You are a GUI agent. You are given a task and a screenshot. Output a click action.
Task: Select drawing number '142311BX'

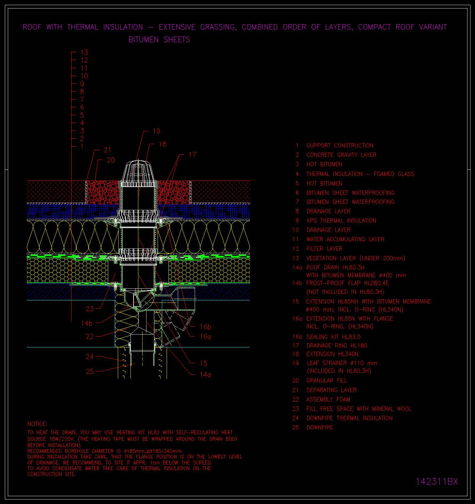(437, 482)
